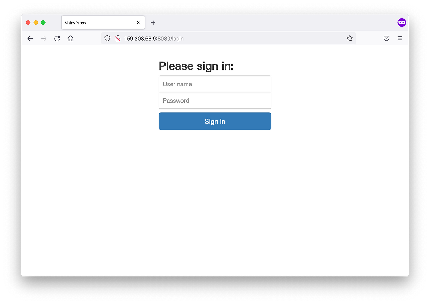Image resolution: width=430 pixels, height=304 pixels.
Task: Click the purple private browsing mask icon
Action: coord(402,22)
